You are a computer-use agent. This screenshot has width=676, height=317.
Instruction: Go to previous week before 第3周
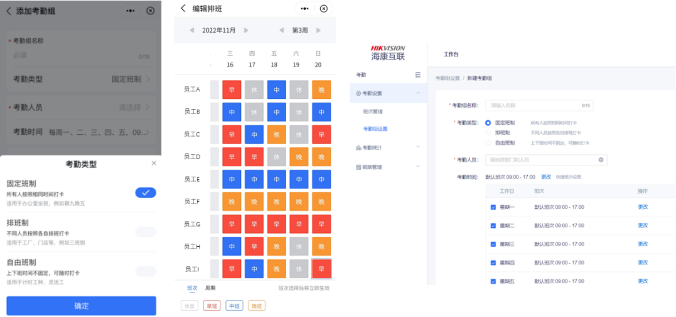coord(282,30)
